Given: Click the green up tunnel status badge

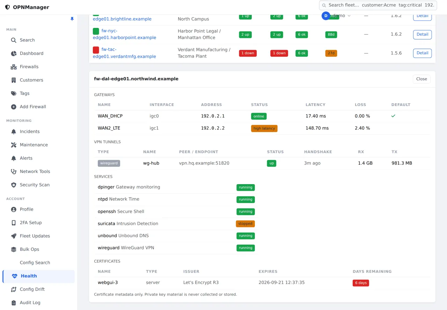Looking at the screenshot, I should click(x=271, y=163).
